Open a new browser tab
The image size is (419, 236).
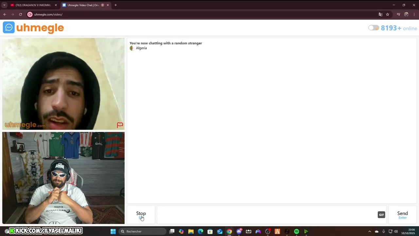pyautogui.click(x=116, y=5)
